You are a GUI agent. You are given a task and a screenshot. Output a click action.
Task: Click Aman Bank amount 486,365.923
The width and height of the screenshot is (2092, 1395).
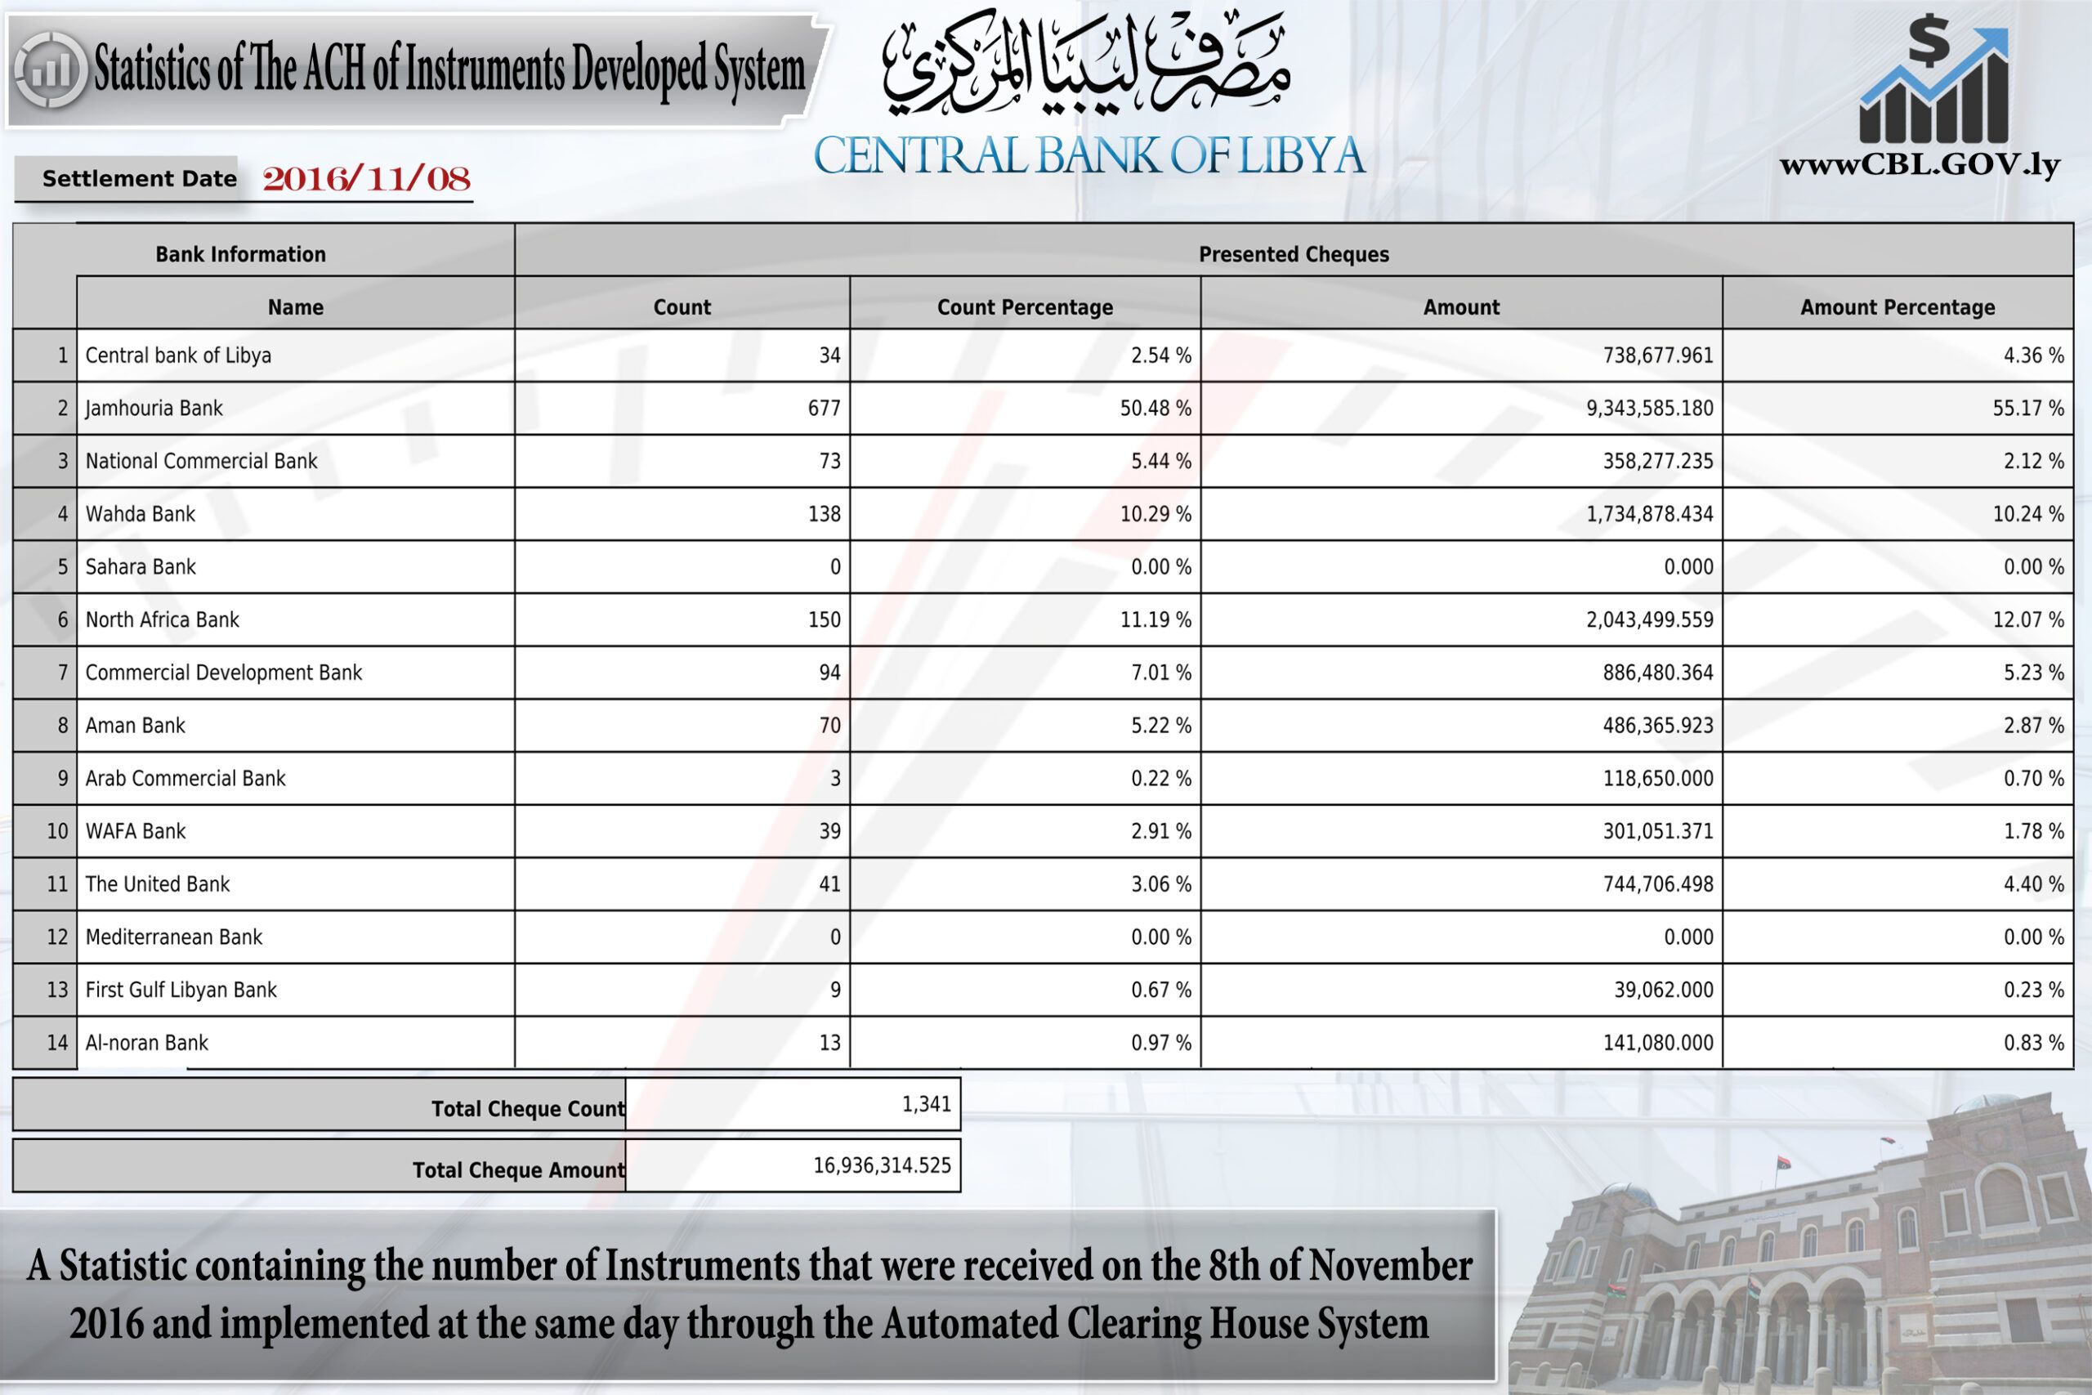coord(1658,726)
